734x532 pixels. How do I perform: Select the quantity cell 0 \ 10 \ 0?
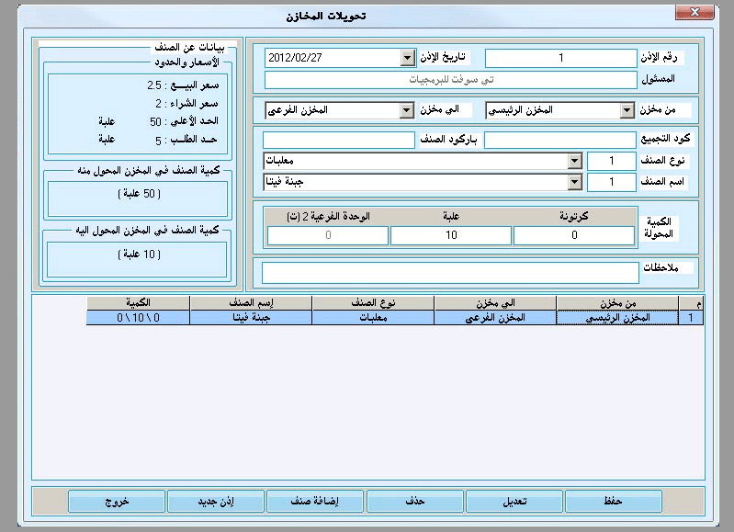tap(138, 318)
